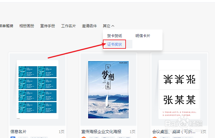Pick 明信卡片 from the dropdown list
This screenshot has height=138, width=215.
pyautogui.click(x=143, y=36)
